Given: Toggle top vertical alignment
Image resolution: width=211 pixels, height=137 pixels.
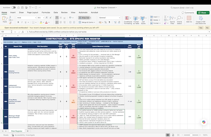Looking at the screenshot, I should 57,18.
